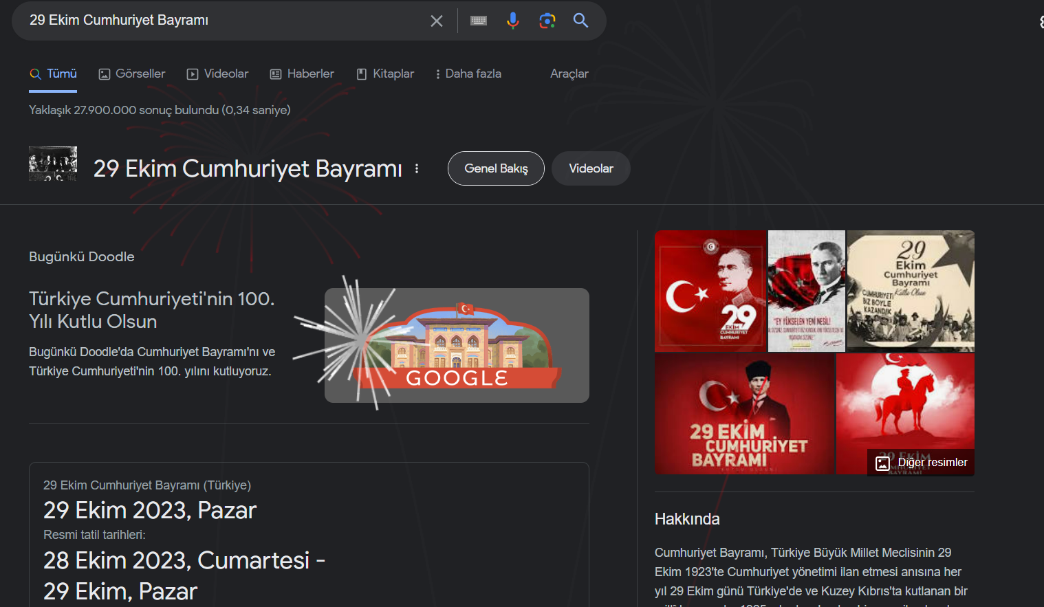Open the on-screen keyboard icon
This screenshot has width=1044, height=607.
coord(479,21)
